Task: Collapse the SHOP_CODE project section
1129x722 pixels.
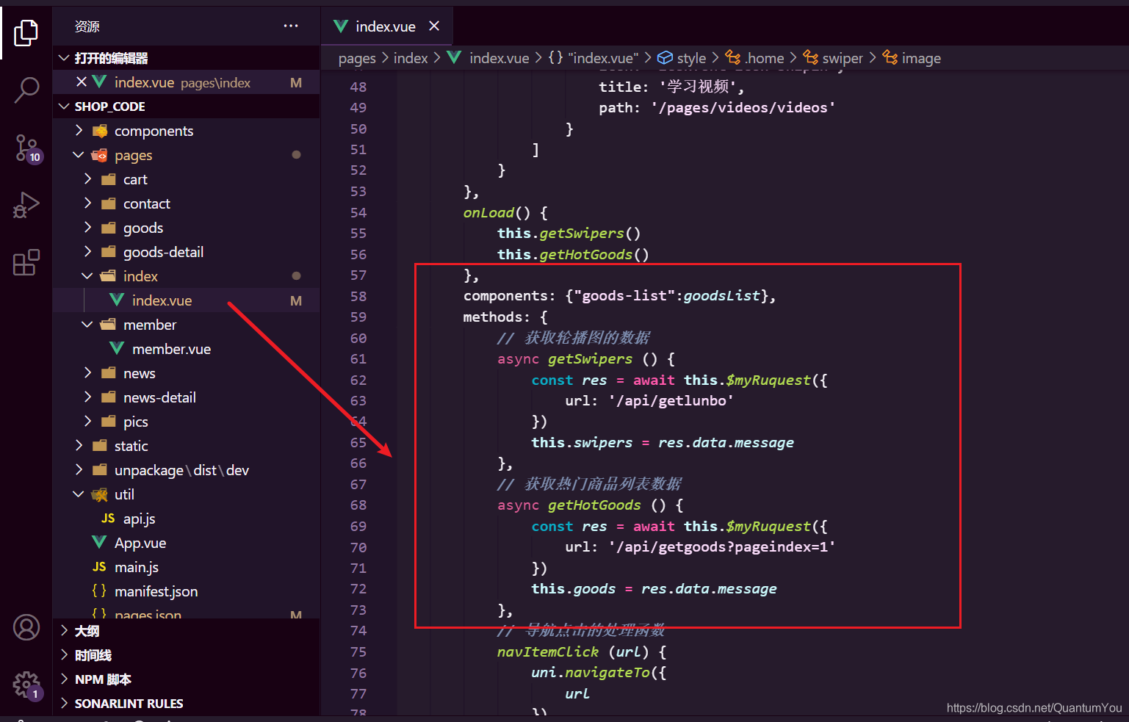Action: tap(187, 107)
